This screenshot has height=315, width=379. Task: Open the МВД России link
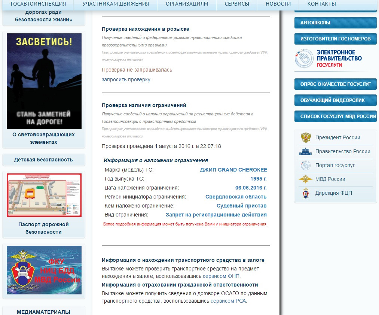pos(330,179)
